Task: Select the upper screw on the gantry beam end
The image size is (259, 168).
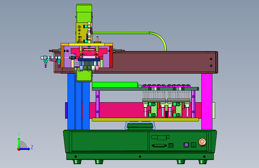Action: pyautogui.click(x=211, y=59)
